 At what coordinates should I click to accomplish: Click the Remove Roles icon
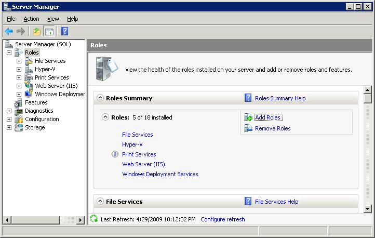248,128
